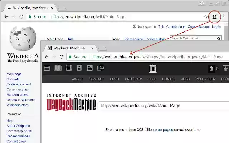Screen dimensions: 229x143
Task: Open Featured content in Wikipedia sidebar
Action: (19, 84)
